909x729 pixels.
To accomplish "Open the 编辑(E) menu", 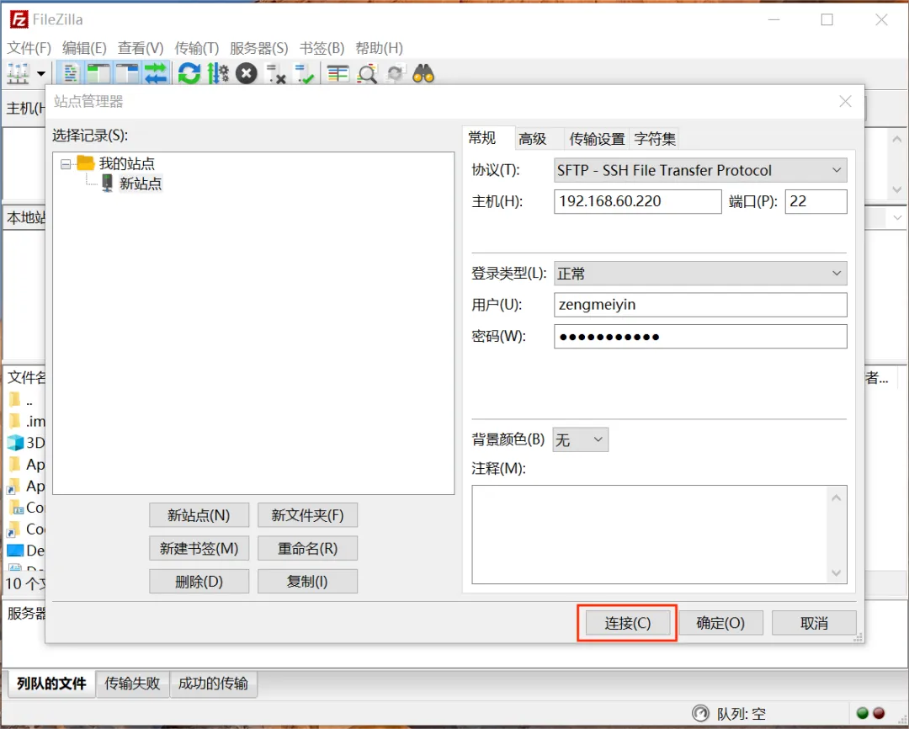I will [85, 48].
